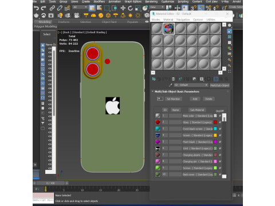
Task: Click the Multi/Sub-Object material type button
Action: click(x=219, y=85)
